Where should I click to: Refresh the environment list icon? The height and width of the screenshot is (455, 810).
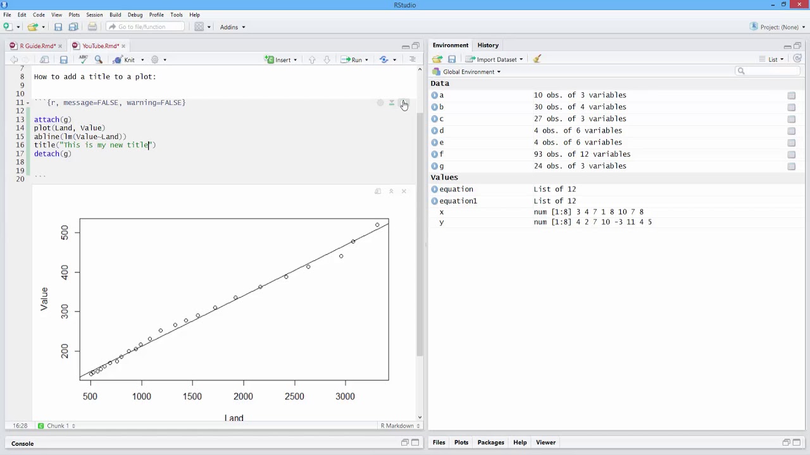(797, 59)
